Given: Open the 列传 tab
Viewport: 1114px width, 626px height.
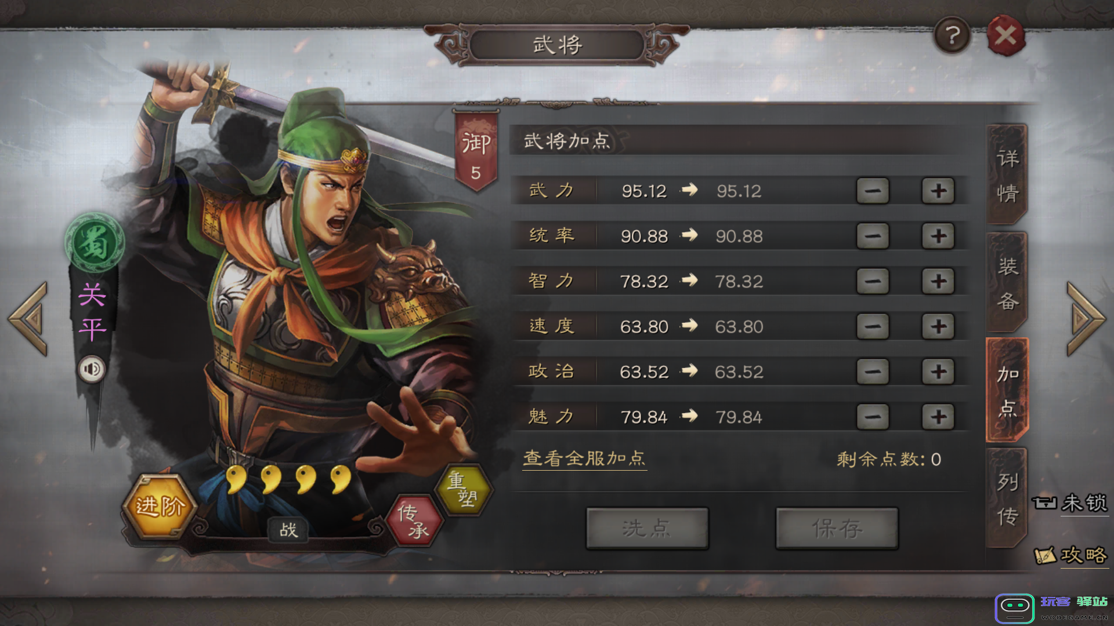Looking at the screenshot, I should tap(1007, 498).
